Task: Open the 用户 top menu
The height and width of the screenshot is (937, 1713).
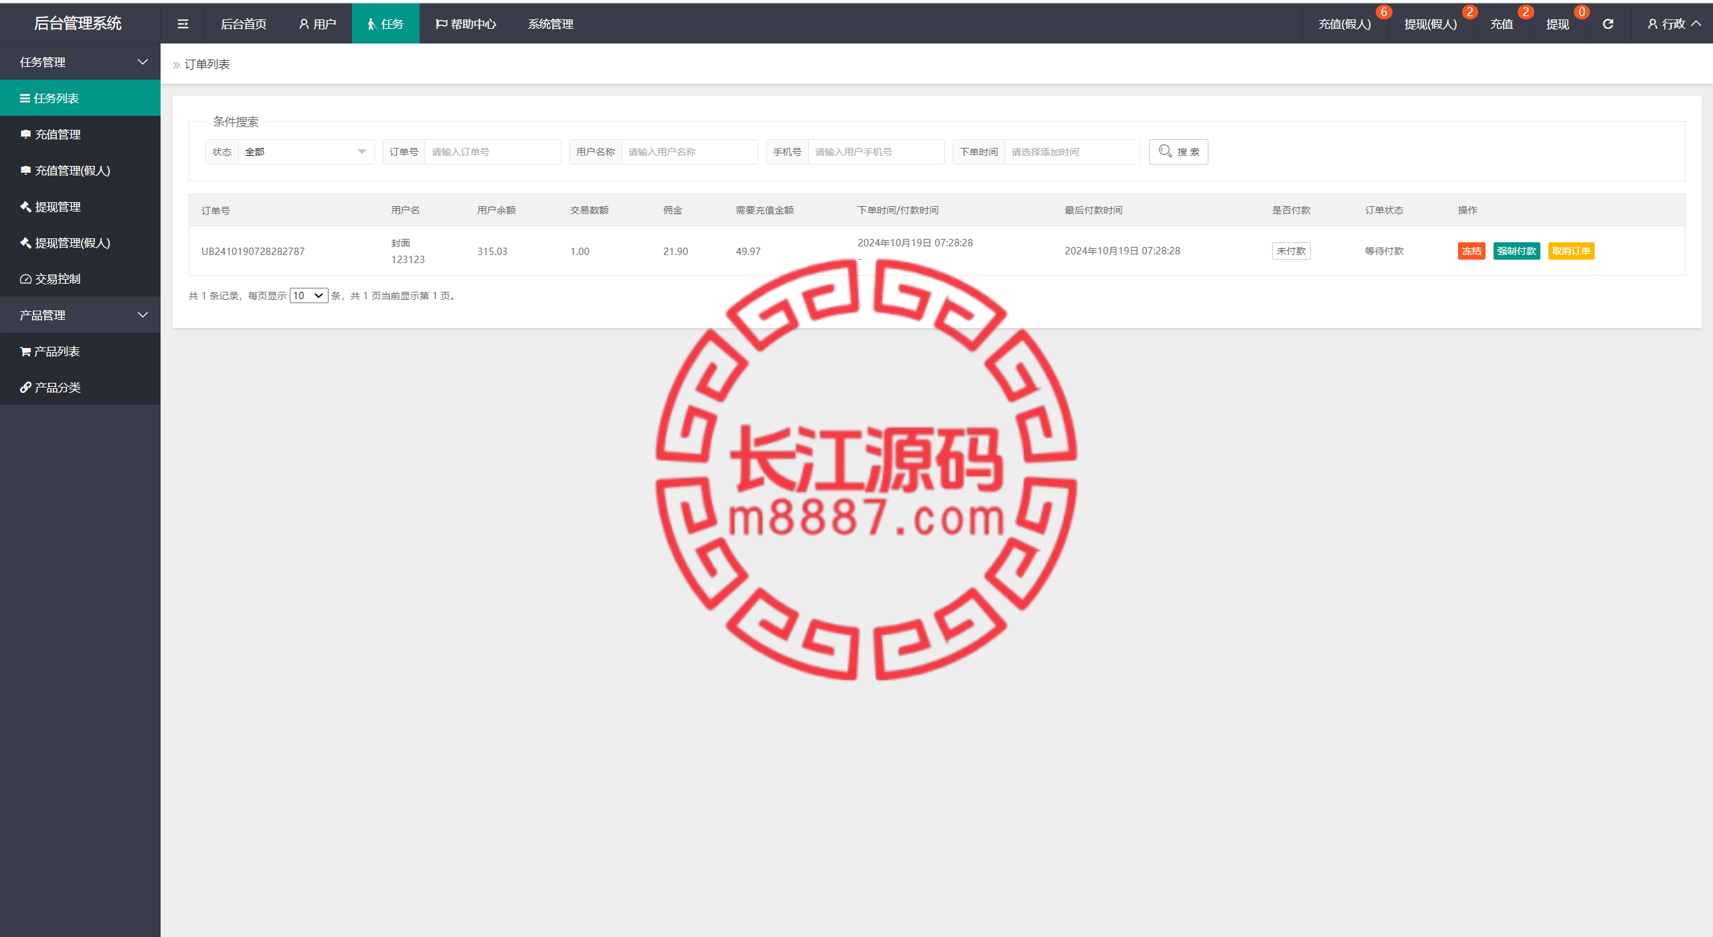Action: click(317, 24)
